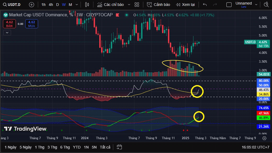
Task: Redo the last chart action
Action: (215, 5)
